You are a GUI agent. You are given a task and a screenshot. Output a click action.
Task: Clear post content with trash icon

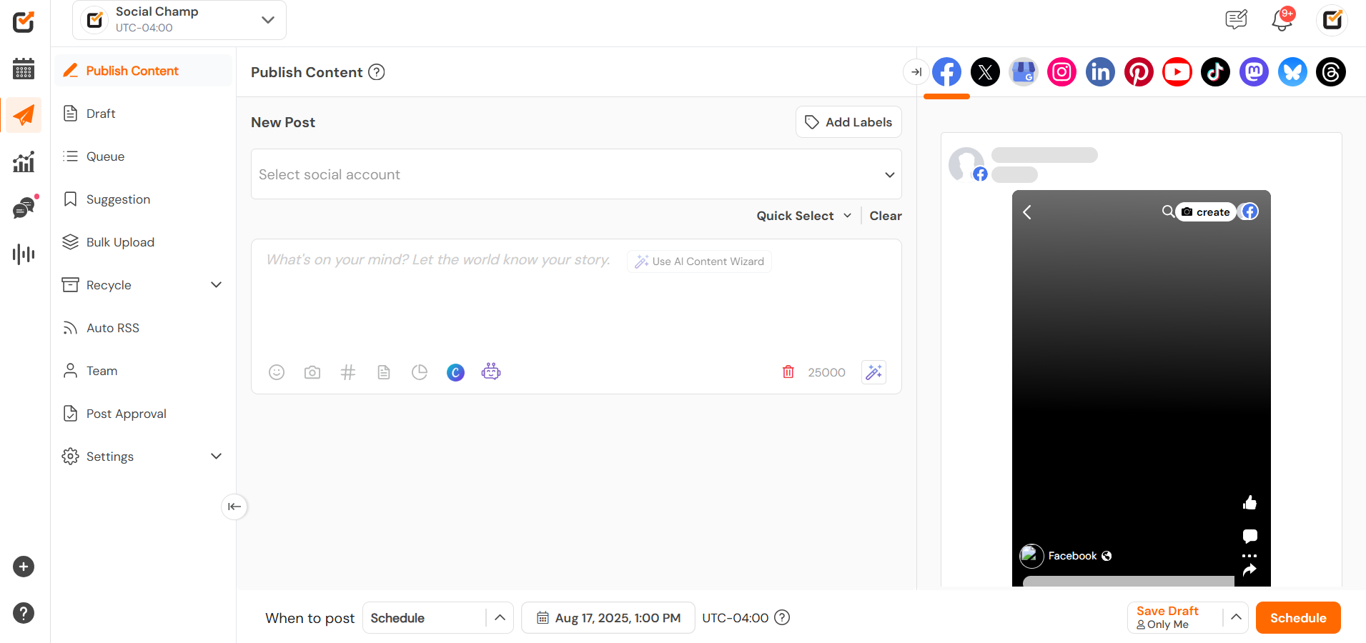[788, 372]
